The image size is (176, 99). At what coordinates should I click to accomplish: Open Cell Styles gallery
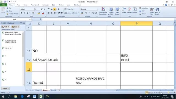tap(117, 11)
